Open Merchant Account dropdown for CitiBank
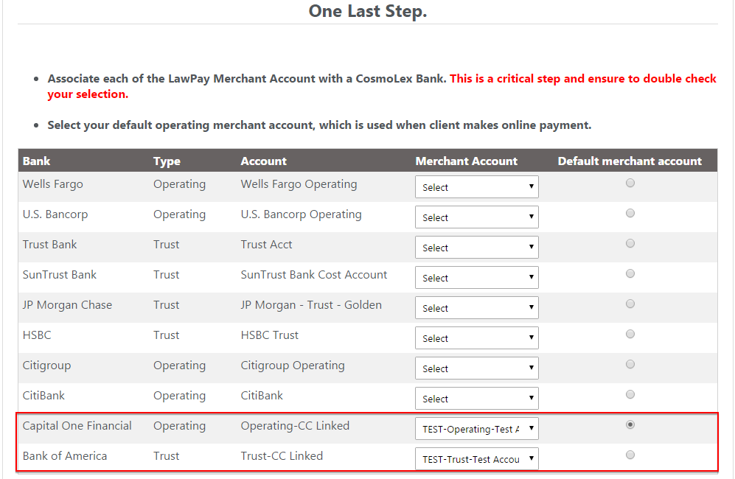This screenshot has width=735, height=479. click(477, 399)
